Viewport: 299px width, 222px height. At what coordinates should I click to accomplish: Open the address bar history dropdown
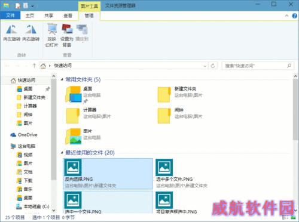205,66
